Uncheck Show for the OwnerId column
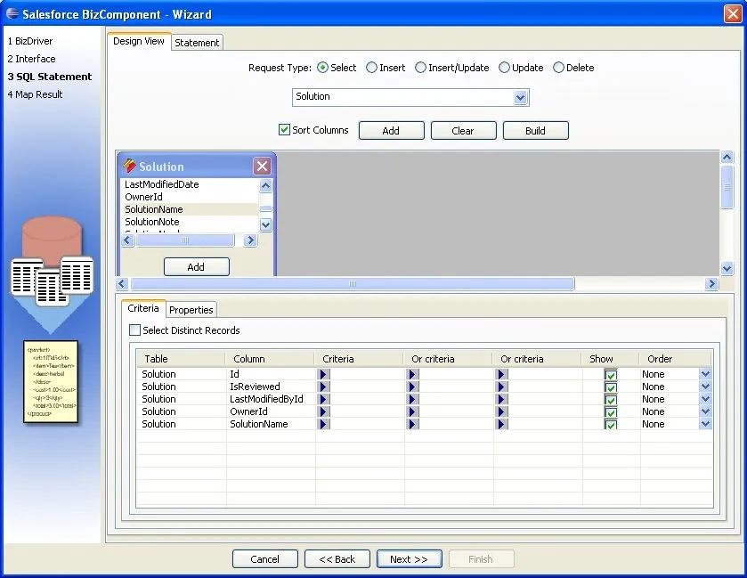Viewport: 747px width, 578px height. point(611,411)
